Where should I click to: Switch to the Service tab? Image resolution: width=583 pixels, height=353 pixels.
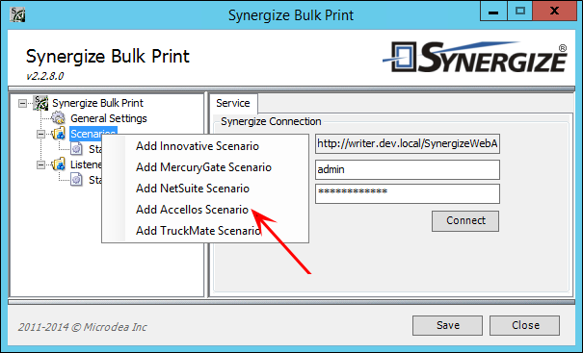233,103
